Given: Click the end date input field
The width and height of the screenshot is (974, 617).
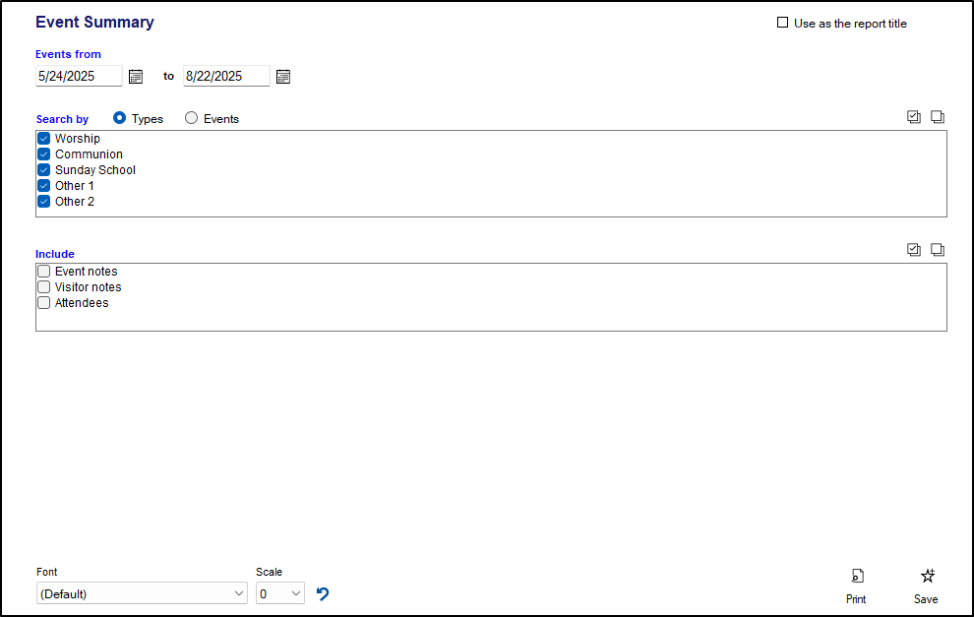Looking at the screenshot, I should (x=226, y=76).
